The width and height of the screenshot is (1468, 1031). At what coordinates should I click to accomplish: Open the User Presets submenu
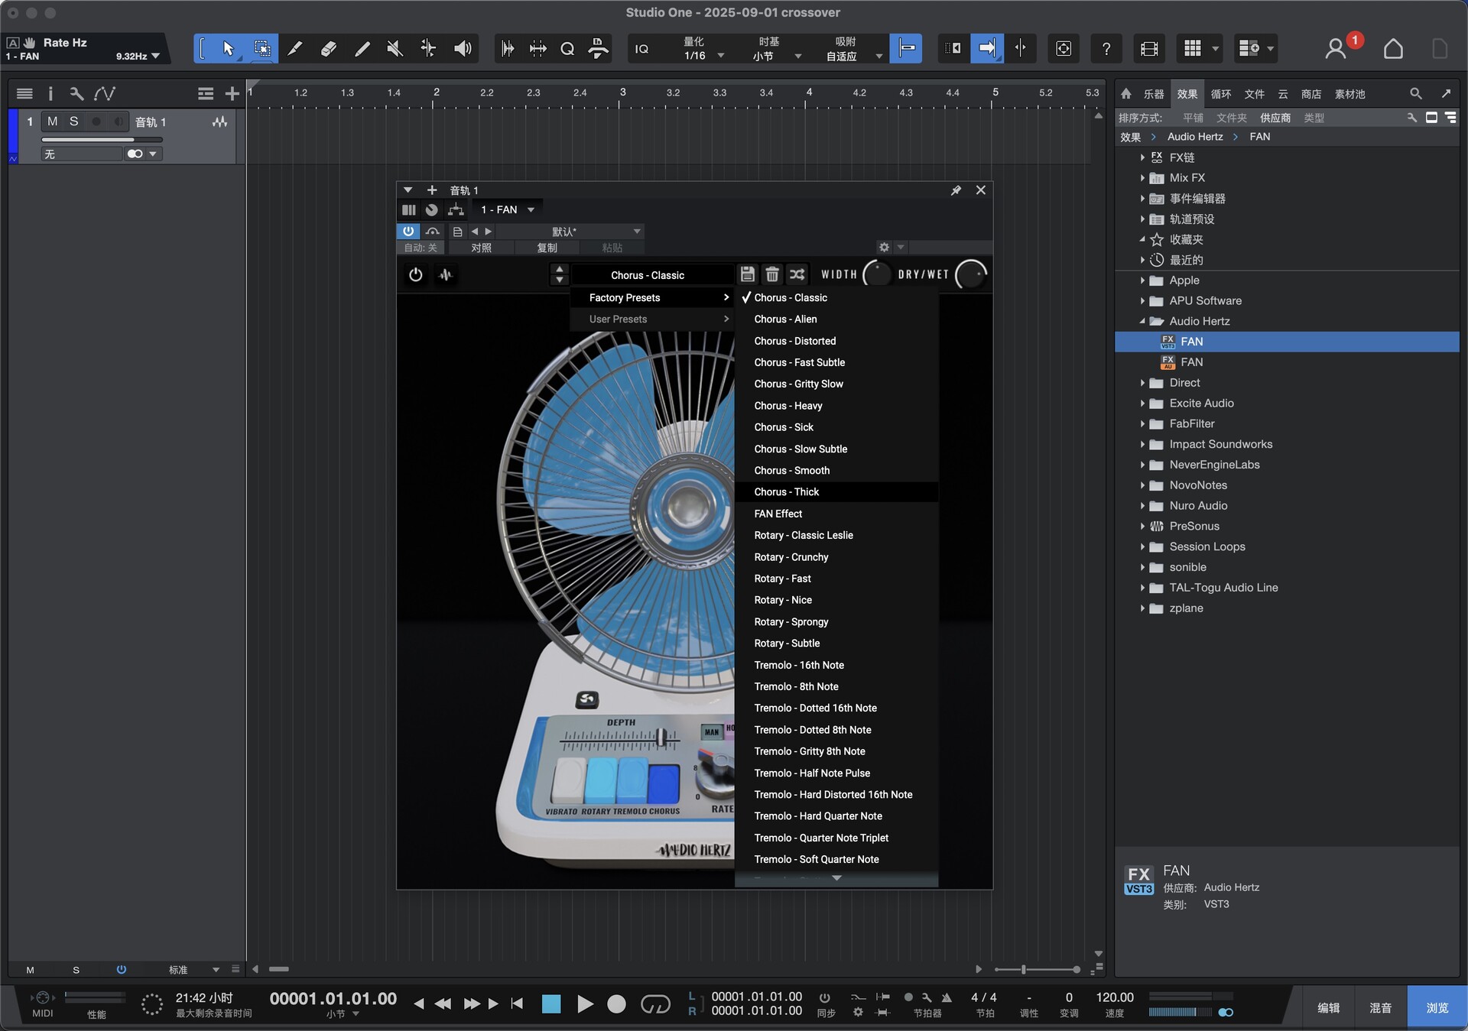[x=652, y=319]
